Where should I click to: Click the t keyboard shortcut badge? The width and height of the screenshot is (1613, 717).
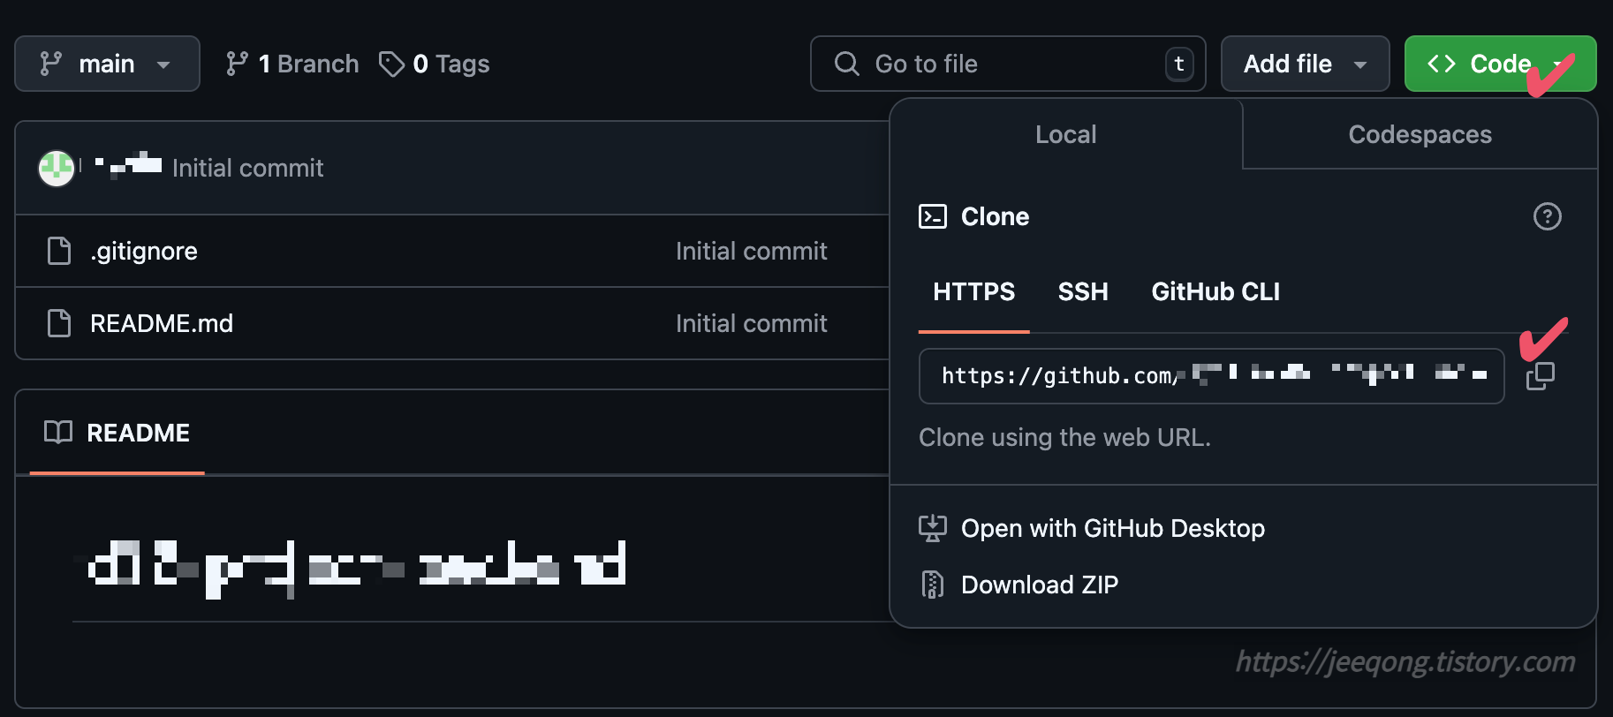1179,64
